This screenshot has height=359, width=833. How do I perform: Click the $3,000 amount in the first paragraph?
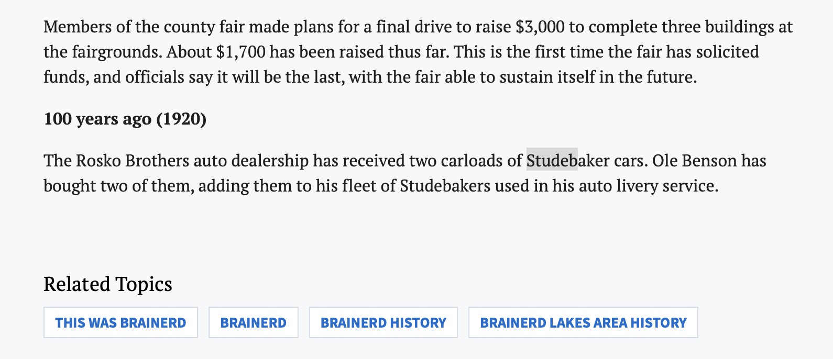point(540,27)
